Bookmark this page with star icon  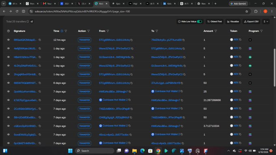pyautogui.click(x=247, y=11)
